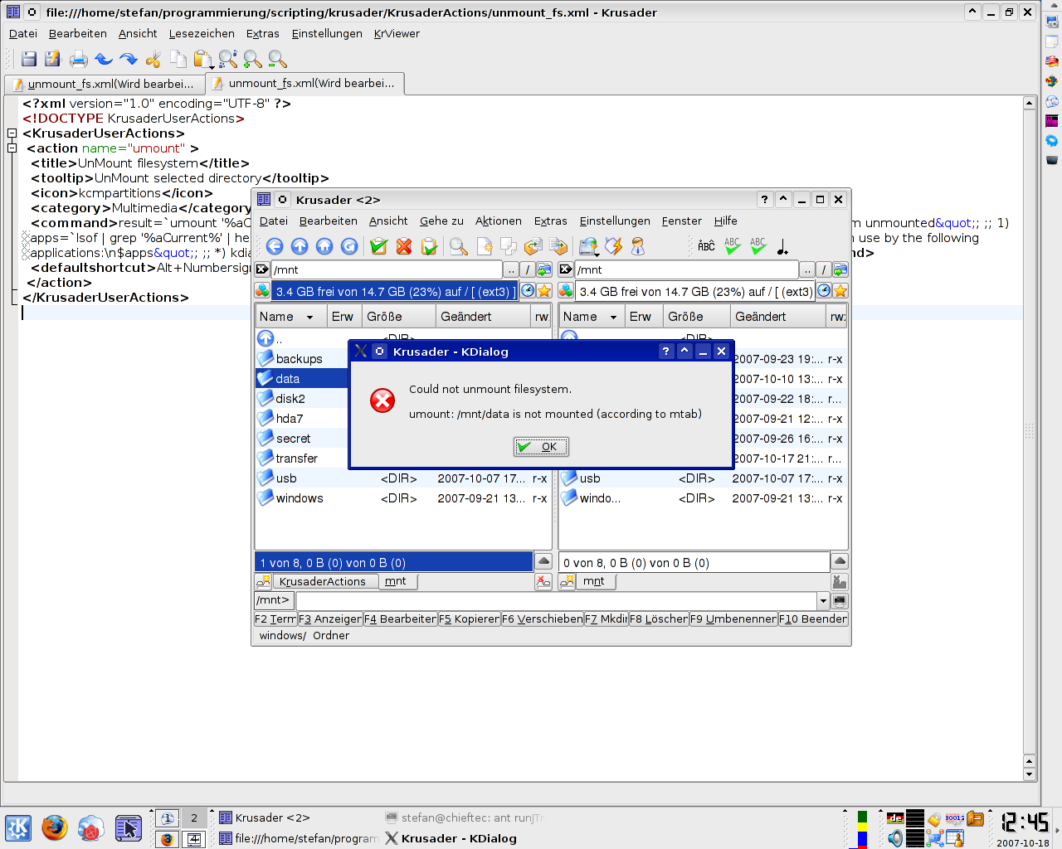Click the KrViewer scrollbar up arrow
The height and width of the screenshot is (849, 1062).
1030,104
